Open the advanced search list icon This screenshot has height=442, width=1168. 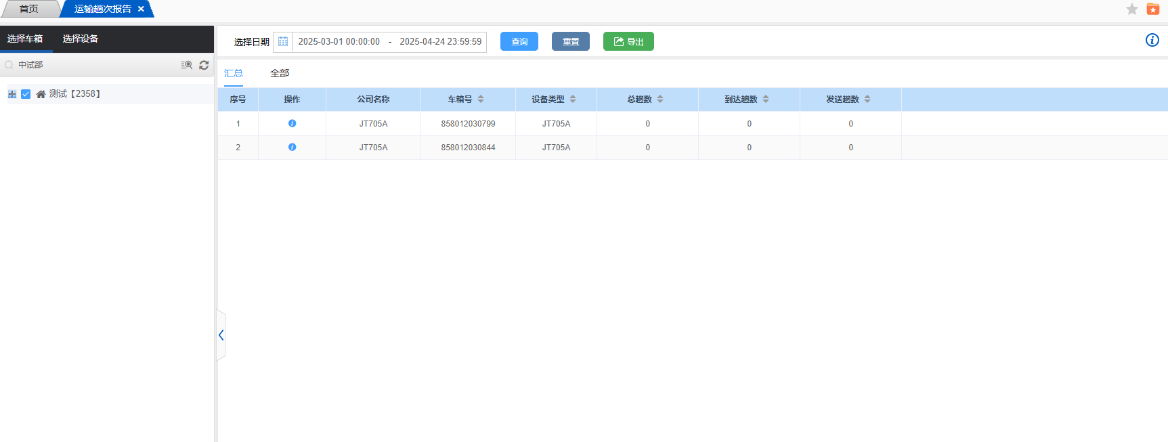point(187,65)
